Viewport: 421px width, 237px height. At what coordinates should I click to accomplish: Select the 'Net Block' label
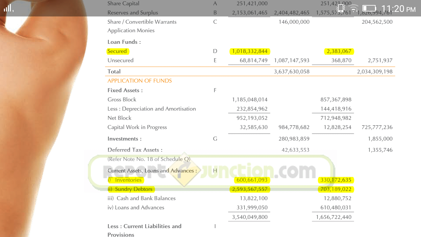tap(119, 118)
